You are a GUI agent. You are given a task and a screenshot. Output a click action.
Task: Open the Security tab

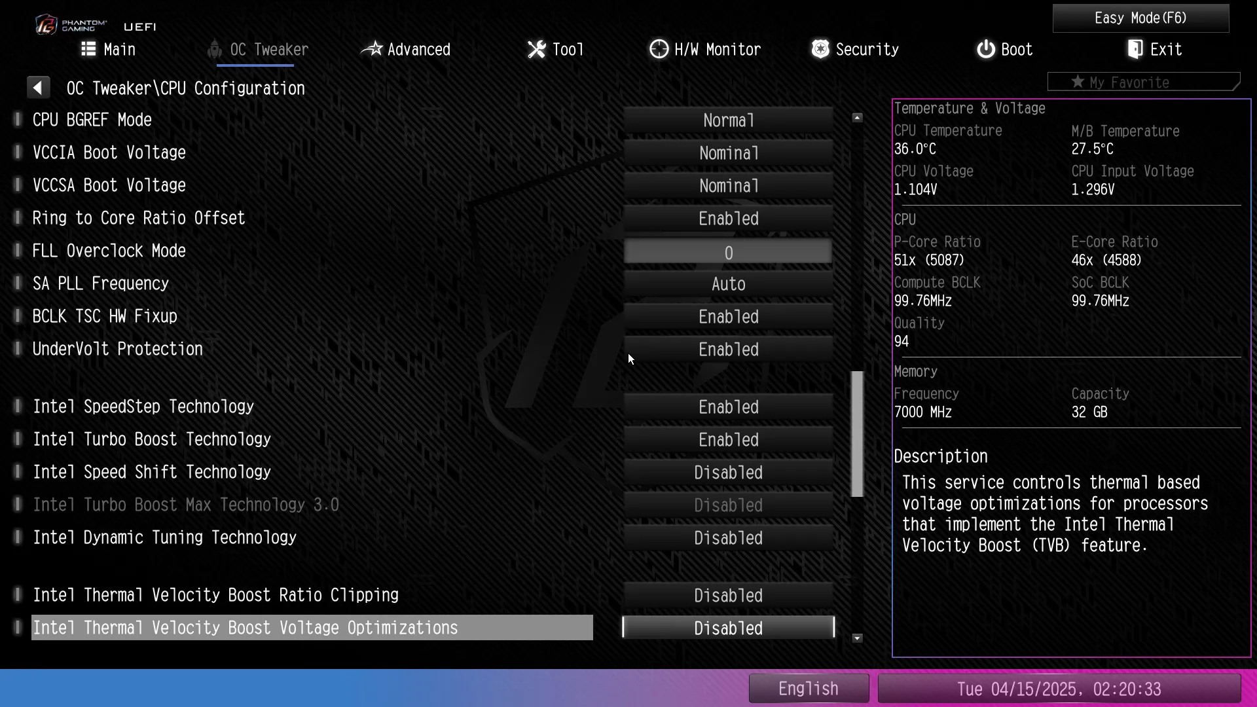(x=855, y=49)
